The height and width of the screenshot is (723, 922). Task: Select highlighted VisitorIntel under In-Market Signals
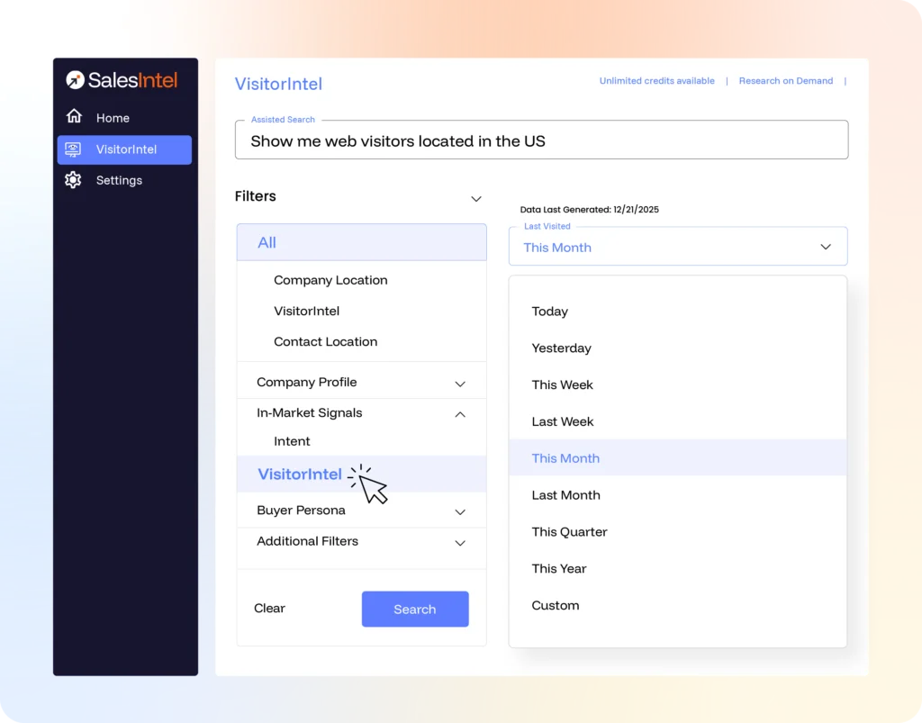coord(362,474)
